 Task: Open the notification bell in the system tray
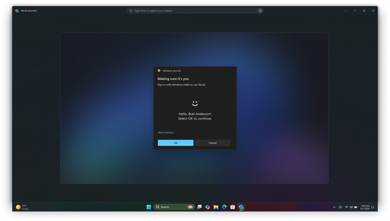pyautogui.click(x=373, y=207)
